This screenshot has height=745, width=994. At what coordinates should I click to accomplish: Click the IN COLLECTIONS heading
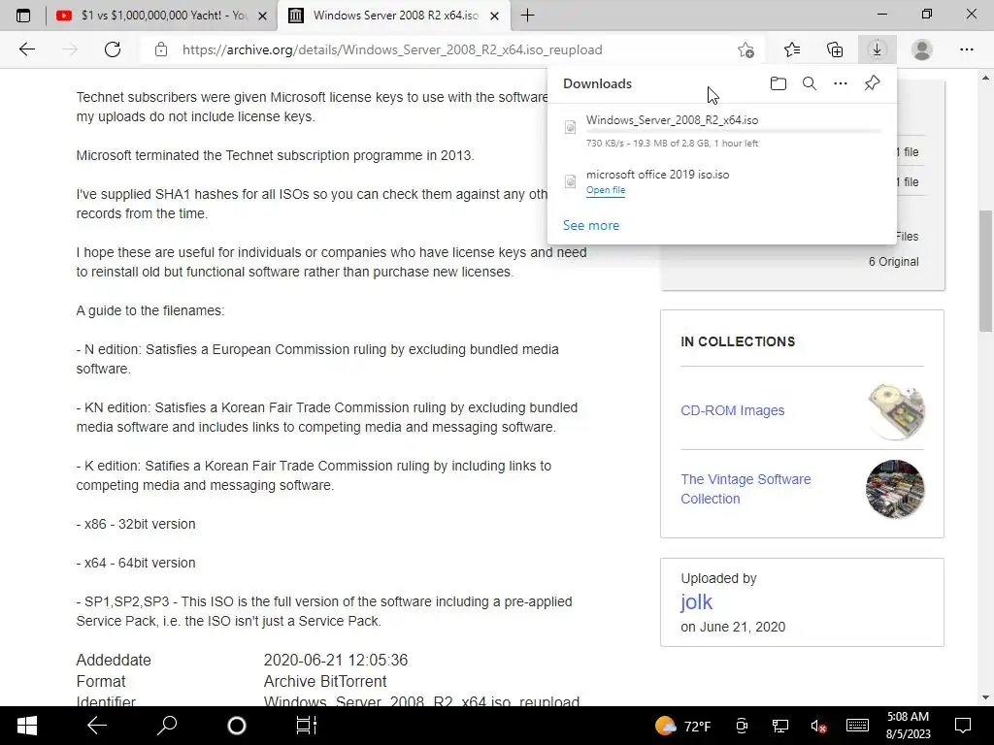click(x=738, y=342)
